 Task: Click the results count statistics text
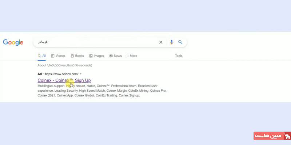65,66
